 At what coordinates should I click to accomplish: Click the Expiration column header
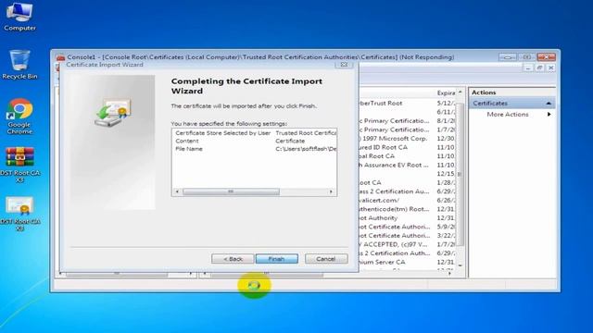tap(446, 92)
